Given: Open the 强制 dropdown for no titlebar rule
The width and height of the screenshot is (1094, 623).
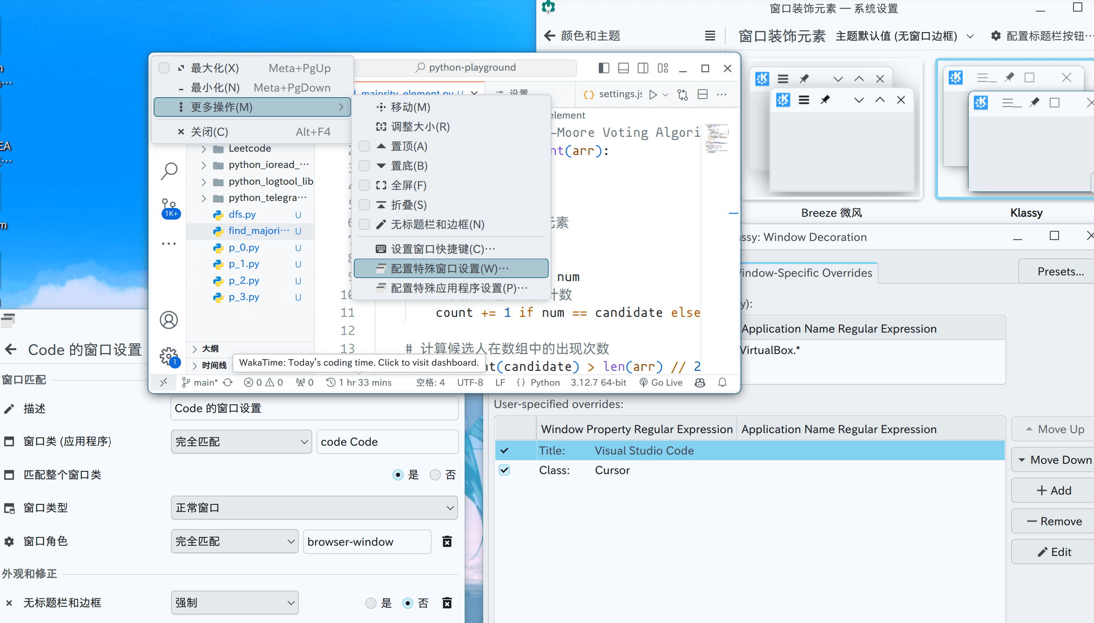Looking at the screenshot, I should tap(235, 603).
